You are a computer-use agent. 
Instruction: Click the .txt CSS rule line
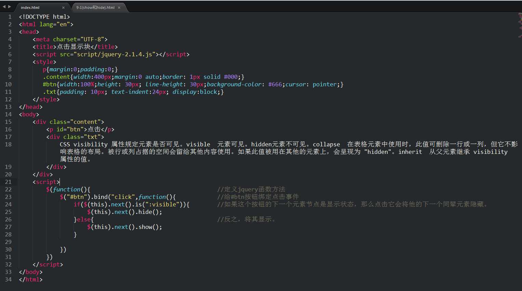[x=133, y=92]
